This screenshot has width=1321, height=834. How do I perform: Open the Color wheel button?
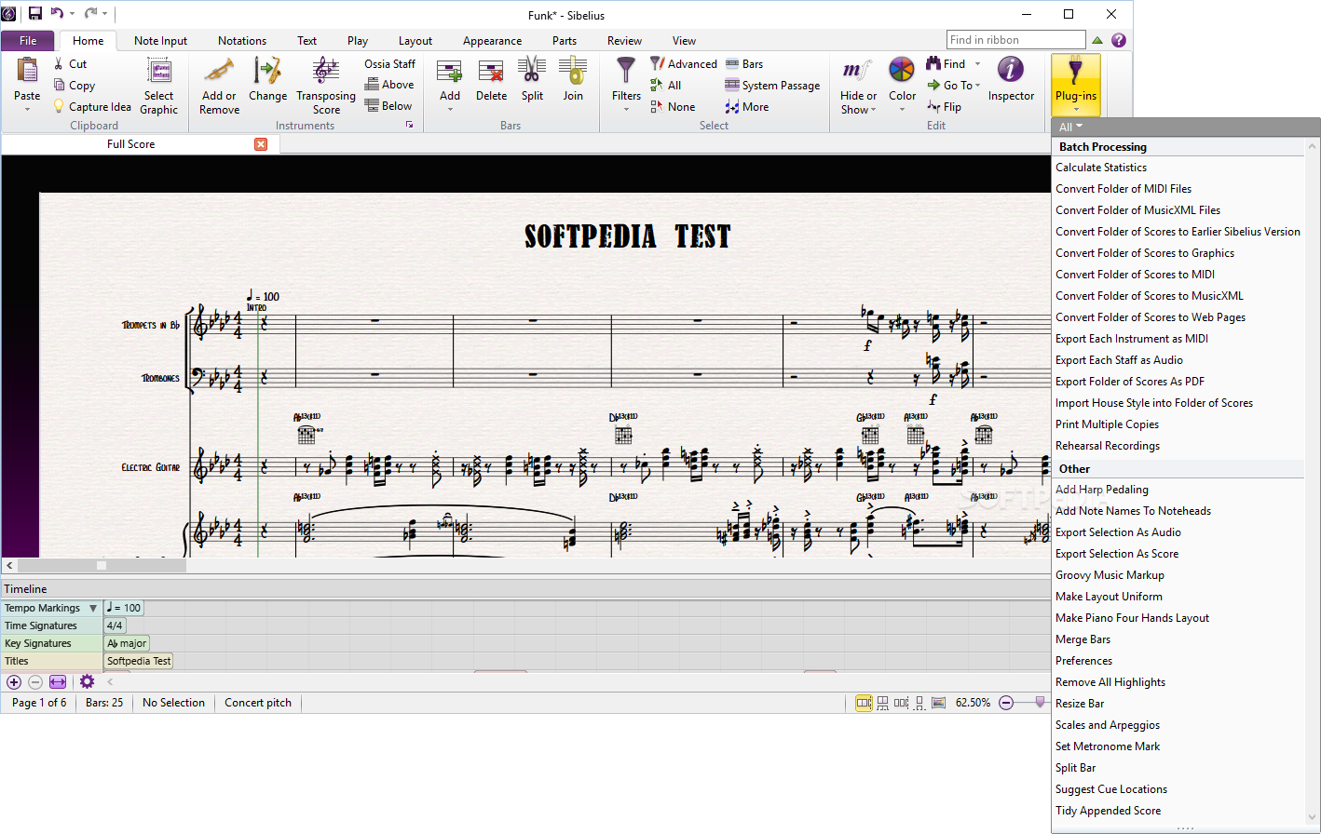pyautogui.click(x=902, y=71)
